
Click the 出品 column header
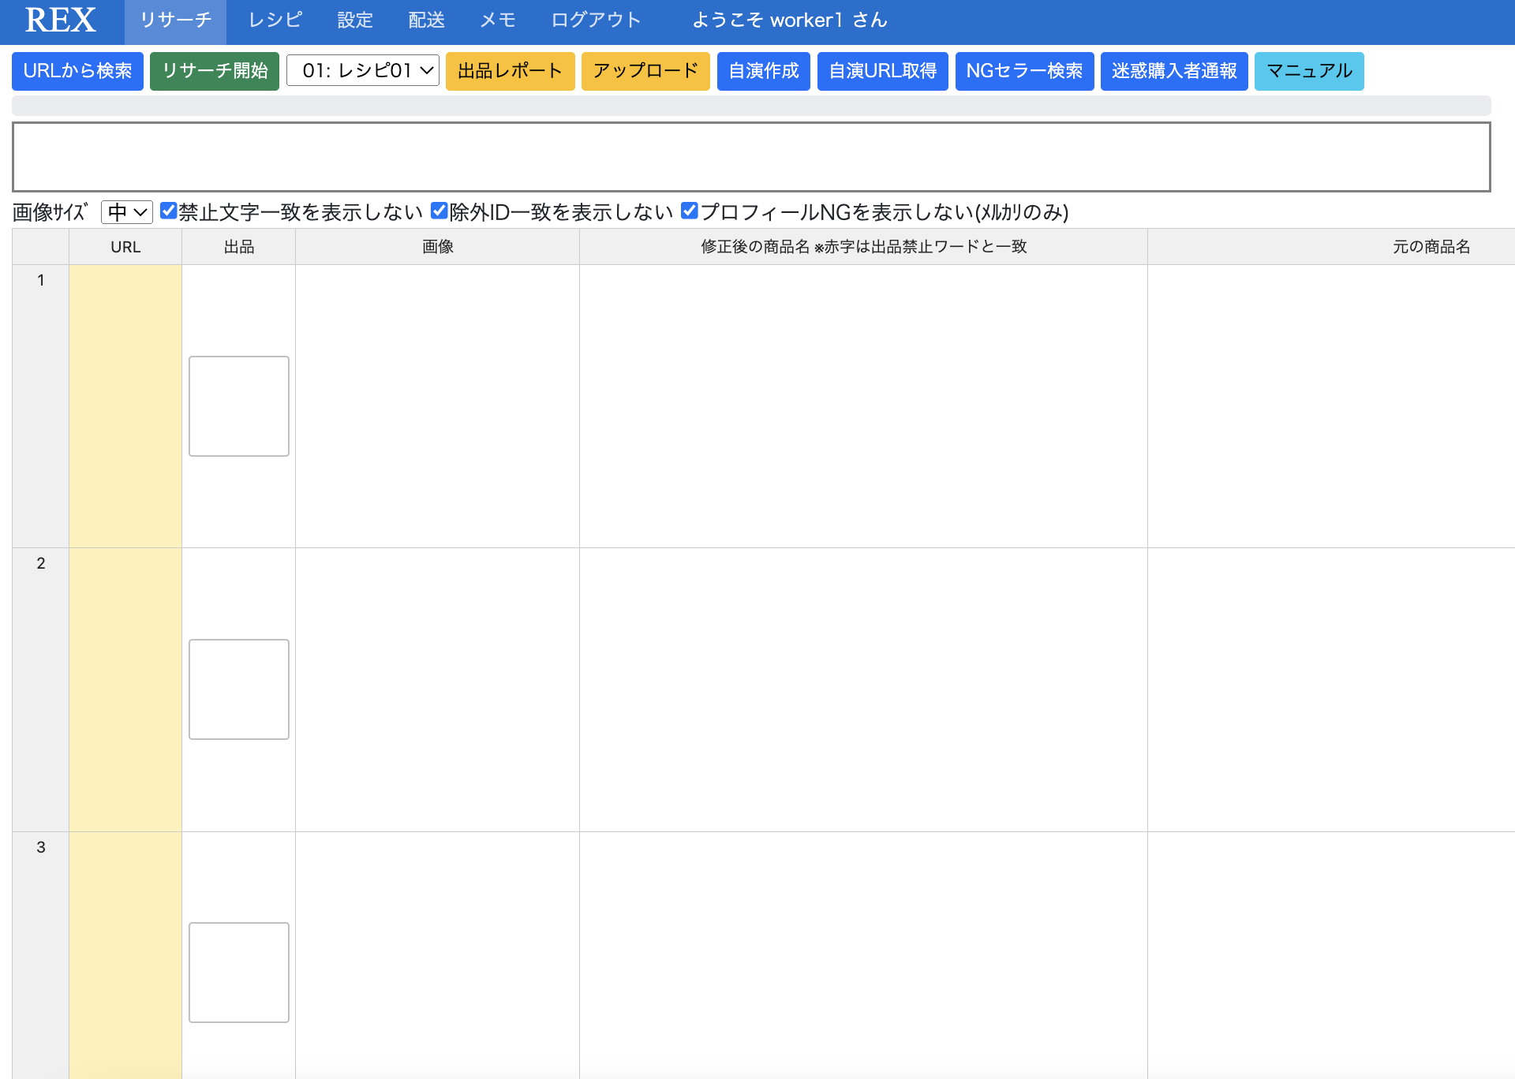coord(239,247)
